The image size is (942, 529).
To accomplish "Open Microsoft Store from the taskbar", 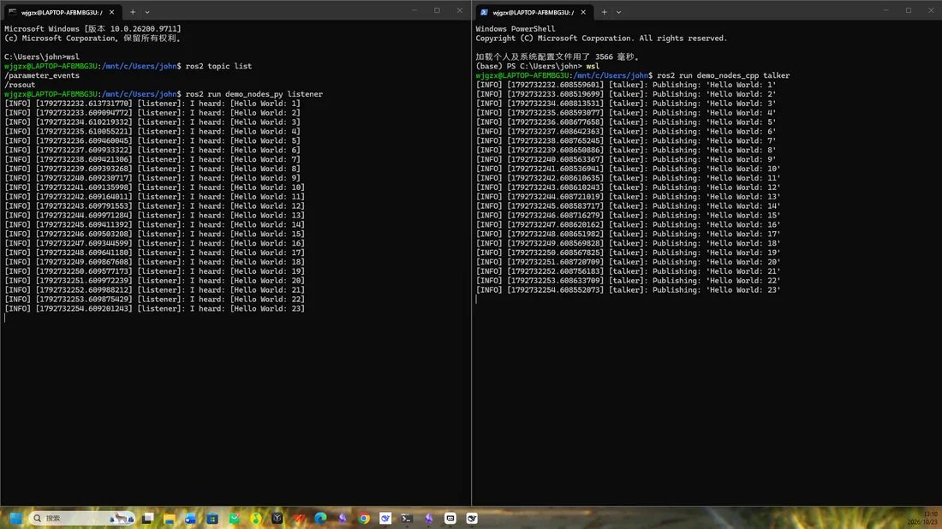I will (212, 518).
